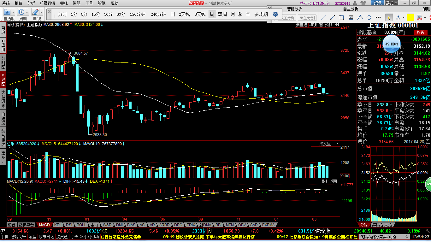The height and width of the screenshot is (242, 431).
Task: Open the 大盘资讯 sidebar tab
Action: pos(3,99)
